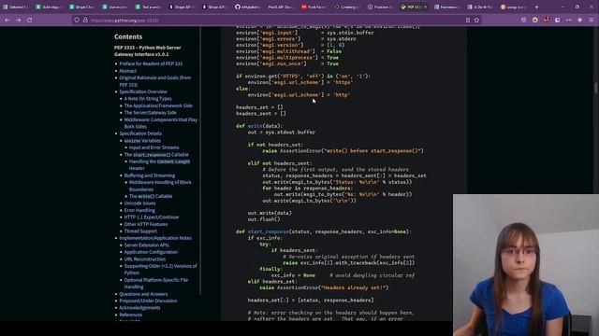The image size is (599, 336).
Task: Open 'Middleware Handling of Block Boundaries' link
Action: click(160, 186)
